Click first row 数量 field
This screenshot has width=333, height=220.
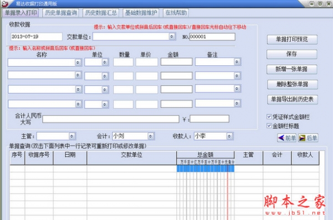[123, 62]
